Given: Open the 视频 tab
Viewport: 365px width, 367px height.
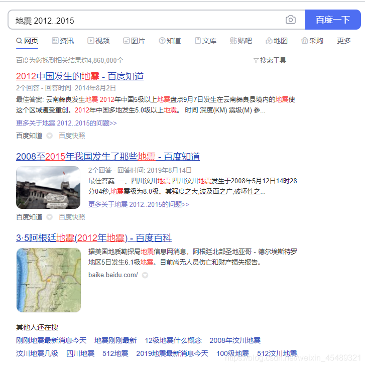Looking at the screenshot, I should [x=98, y=41].
